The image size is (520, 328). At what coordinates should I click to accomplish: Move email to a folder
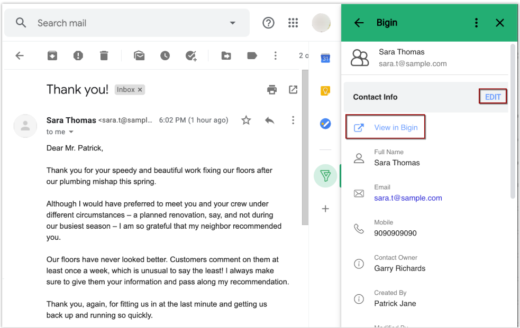click(x=226, y=55)
